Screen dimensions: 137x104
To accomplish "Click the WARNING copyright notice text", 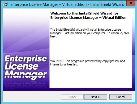I will click(88, 61).
